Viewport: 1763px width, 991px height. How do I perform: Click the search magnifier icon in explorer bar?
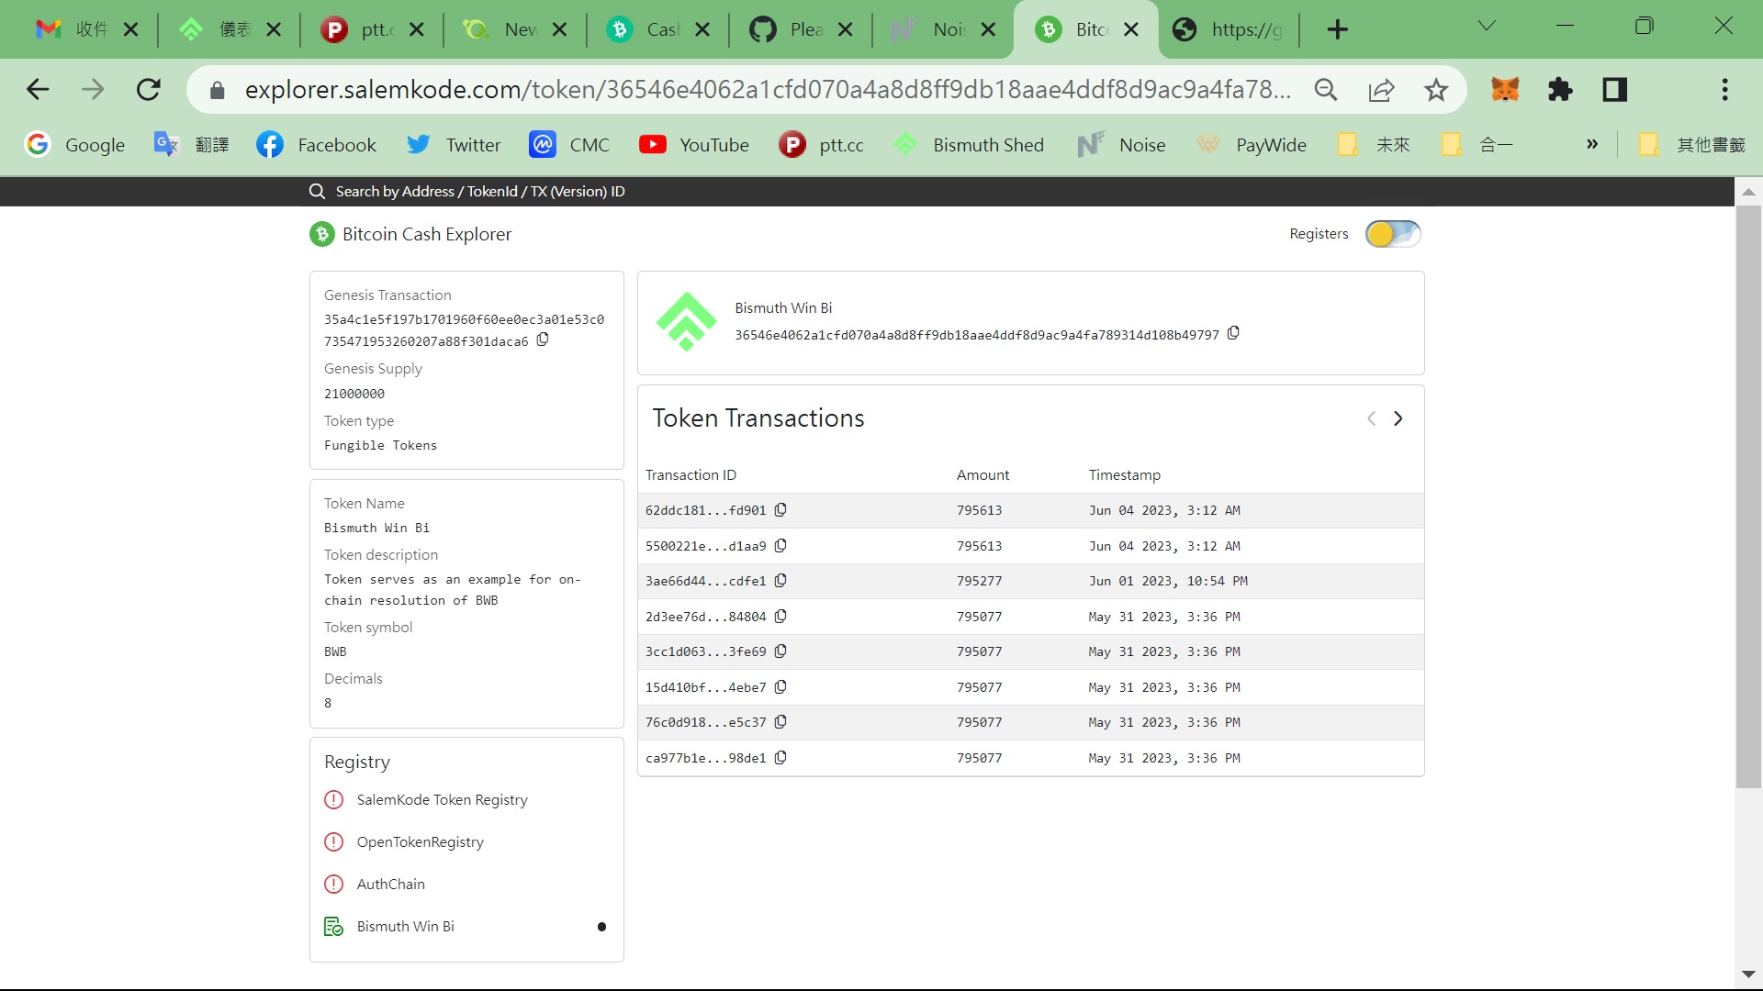pyautogui.click(x=317, y=191)
